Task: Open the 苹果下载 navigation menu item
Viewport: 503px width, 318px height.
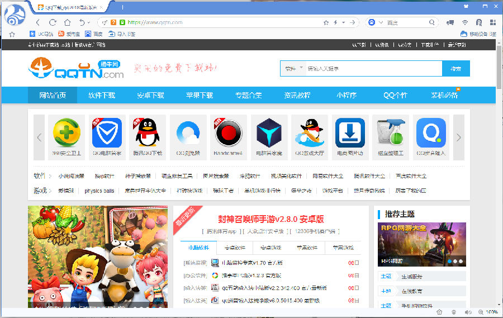Action: pos(200,96)
